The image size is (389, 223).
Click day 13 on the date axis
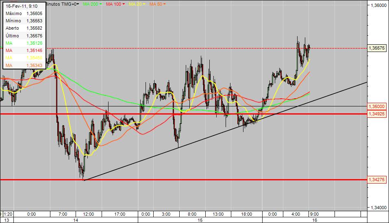(7, 220)
